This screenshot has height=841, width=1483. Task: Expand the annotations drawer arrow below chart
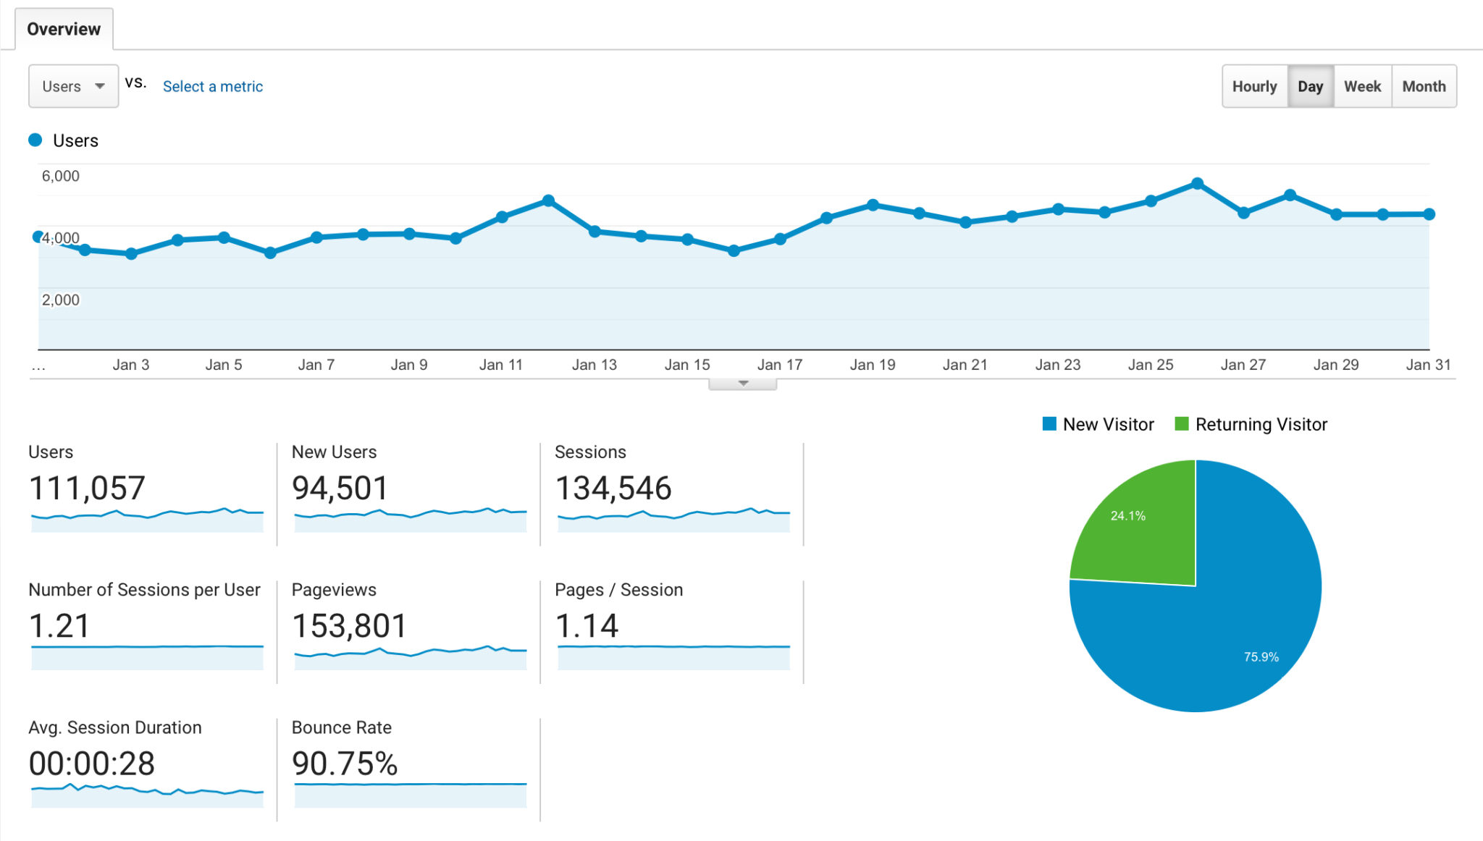pyautogui.click(x=743, y=384)
